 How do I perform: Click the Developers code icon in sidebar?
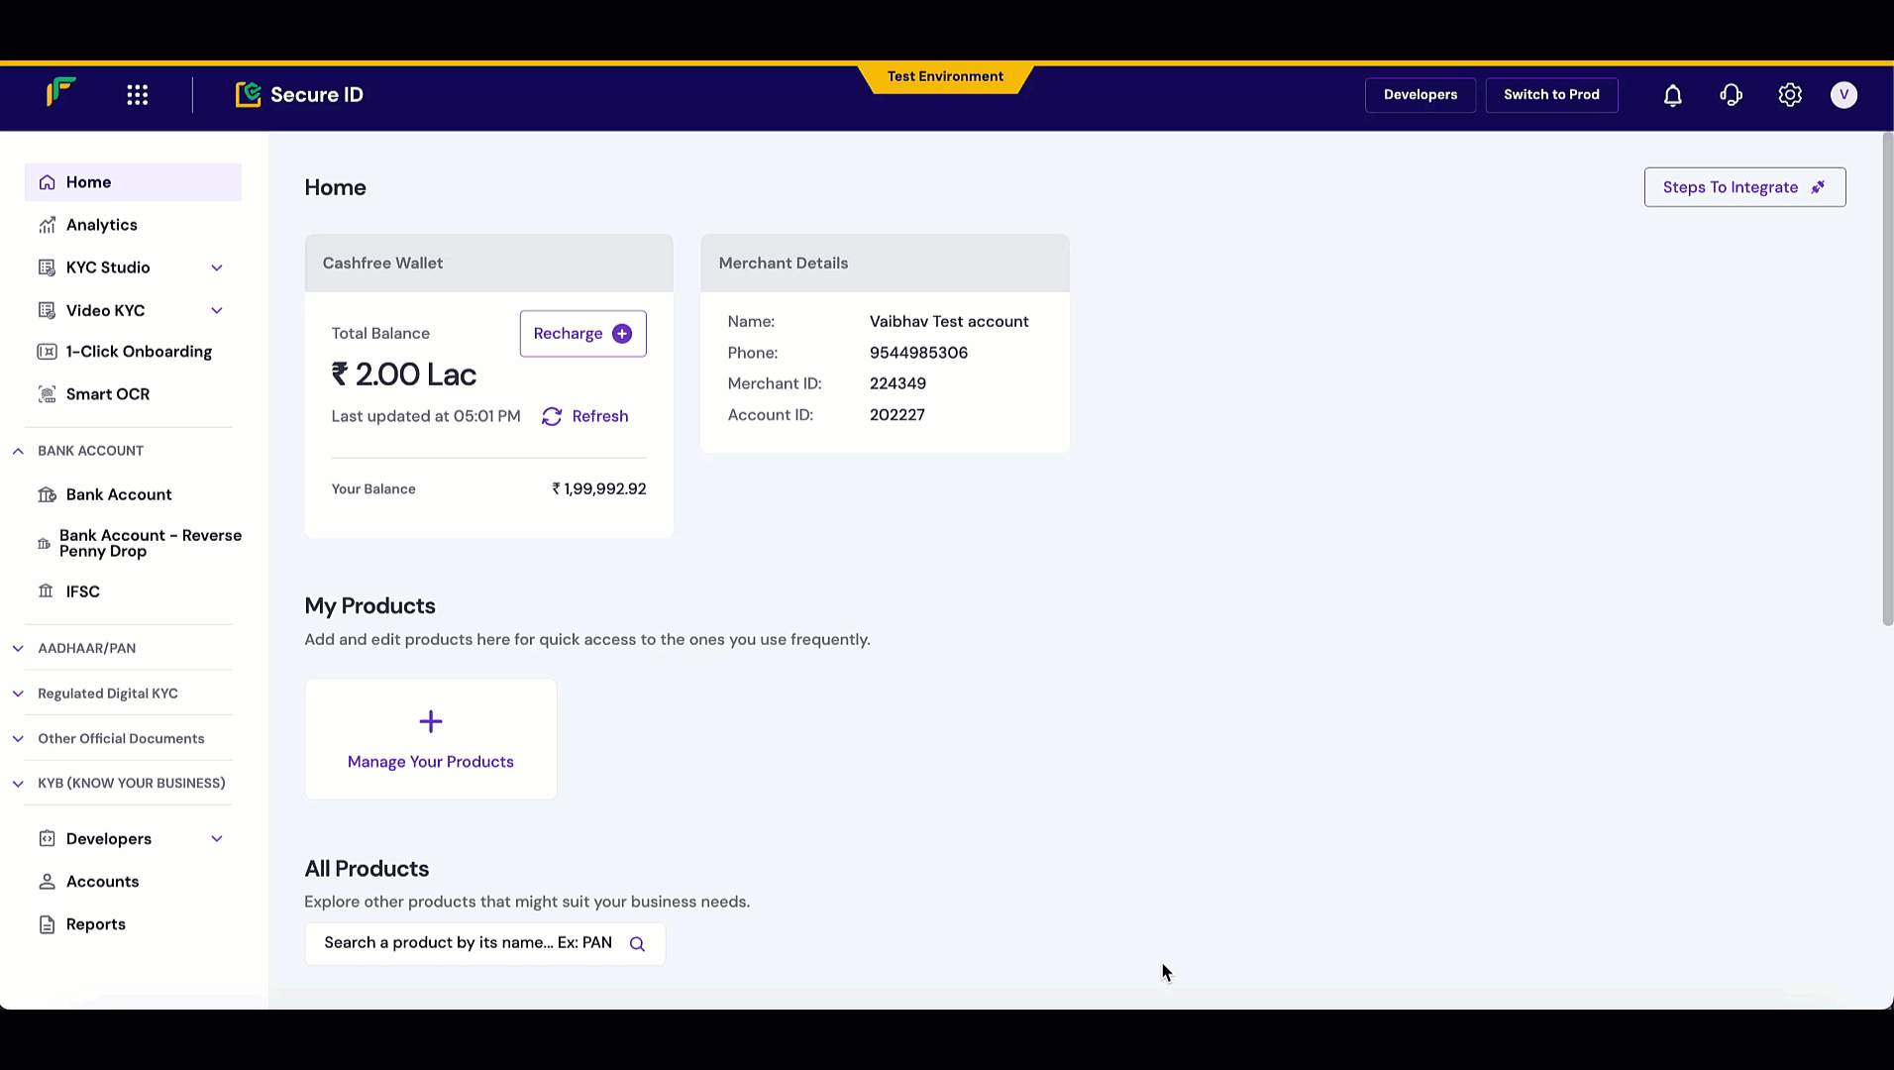pyautogui.click(x=47, y=839)
